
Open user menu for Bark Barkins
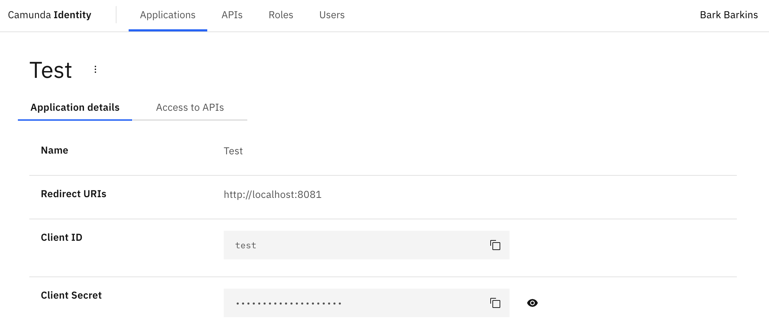[x=729, y=15]
